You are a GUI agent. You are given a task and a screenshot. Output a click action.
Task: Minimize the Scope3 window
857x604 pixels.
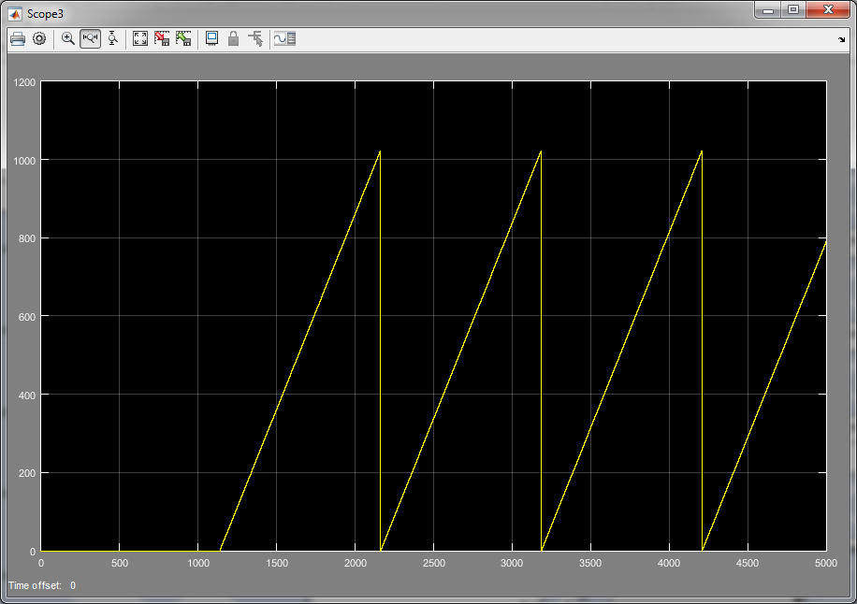[x=768, y=10]
